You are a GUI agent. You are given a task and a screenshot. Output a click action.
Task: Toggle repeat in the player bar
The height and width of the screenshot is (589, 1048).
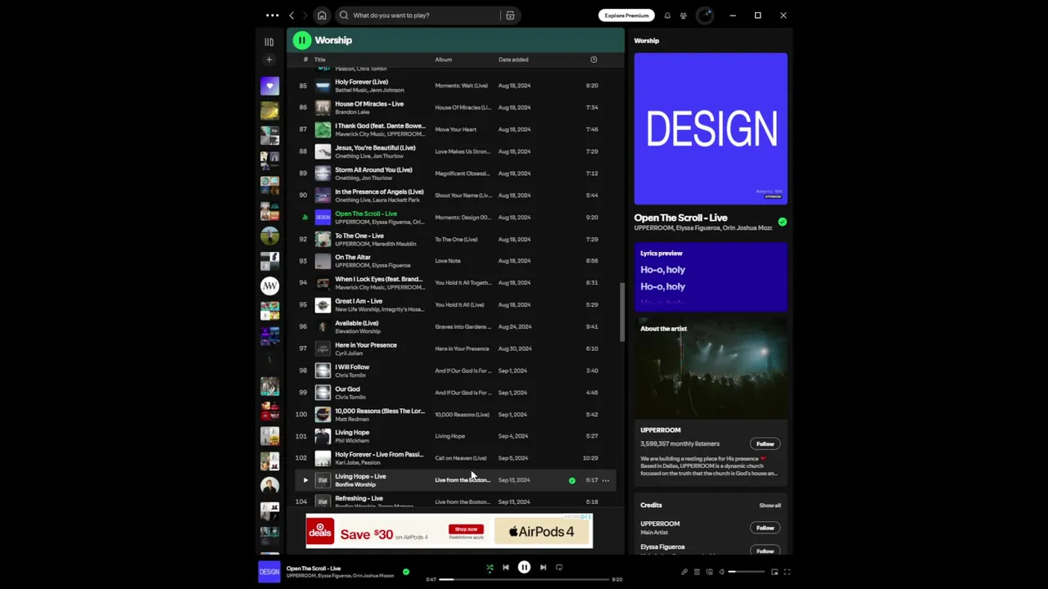[x=559, y=567]
